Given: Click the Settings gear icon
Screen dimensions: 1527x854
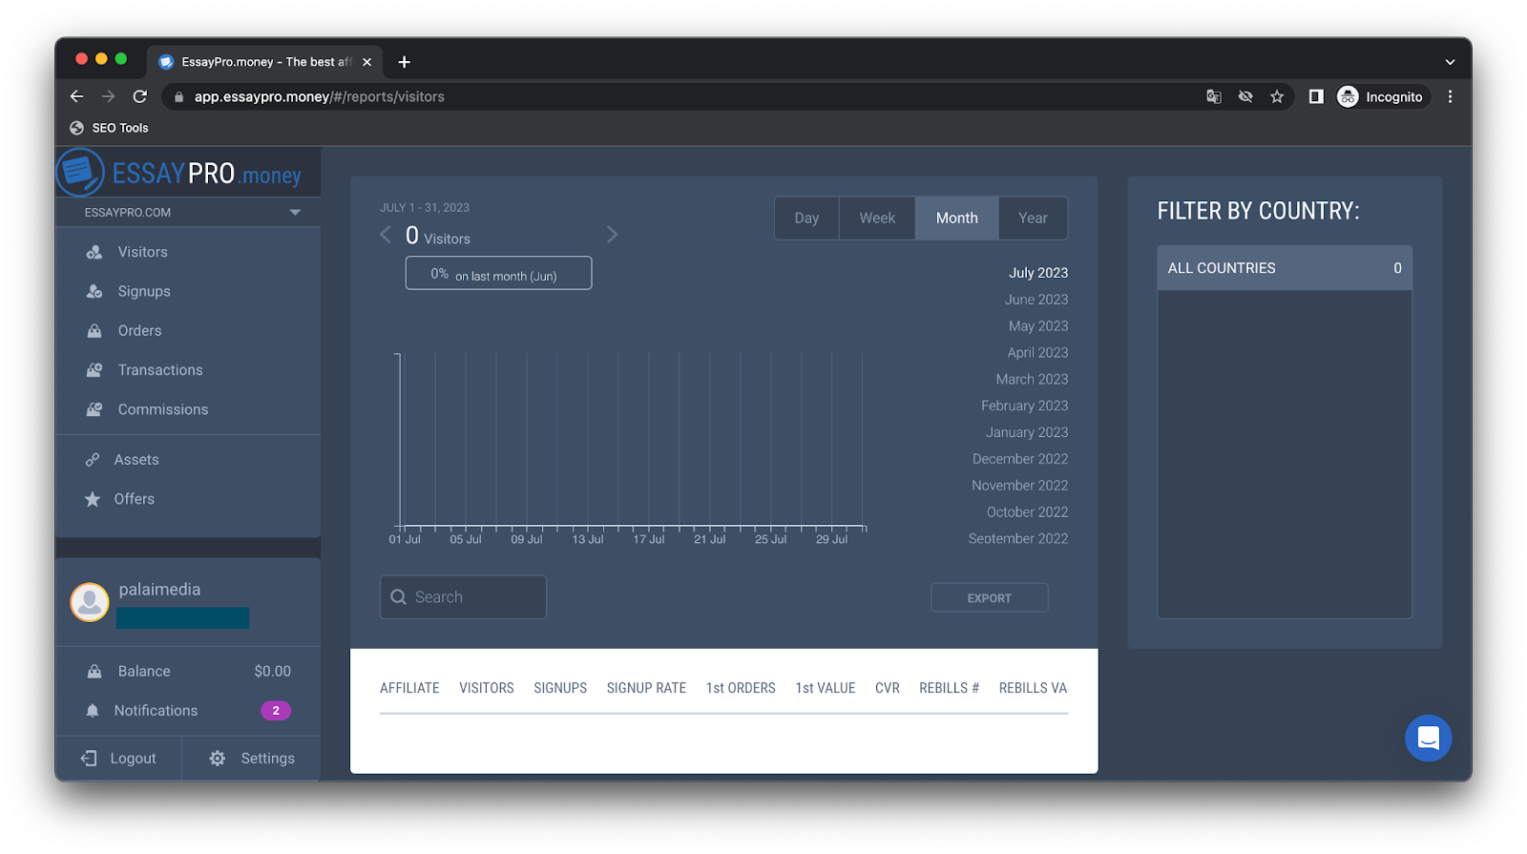Looking at the screenshot, I should 218,759.
